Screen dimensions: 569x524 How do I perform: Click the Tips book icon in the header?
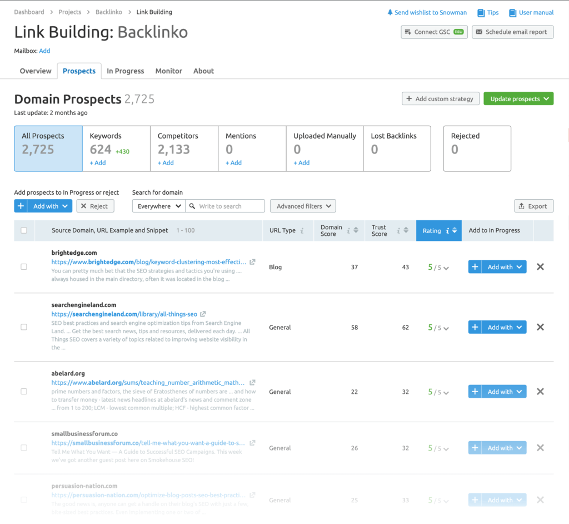click(x=480, y=12)
